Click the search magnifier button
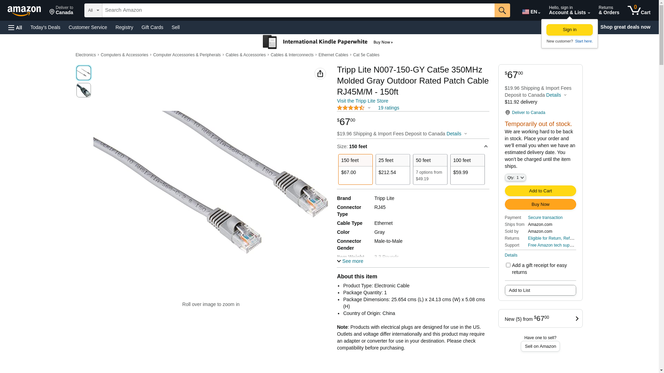This screenshot has height=373, width=664. click(502, 10)
